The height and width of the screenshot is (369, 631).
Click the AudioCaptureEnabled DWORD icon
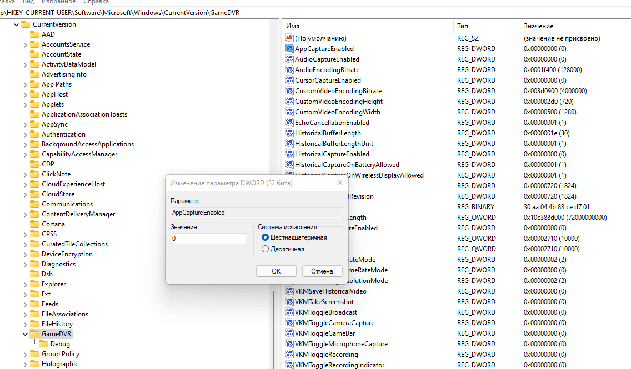tap(289, 59)
